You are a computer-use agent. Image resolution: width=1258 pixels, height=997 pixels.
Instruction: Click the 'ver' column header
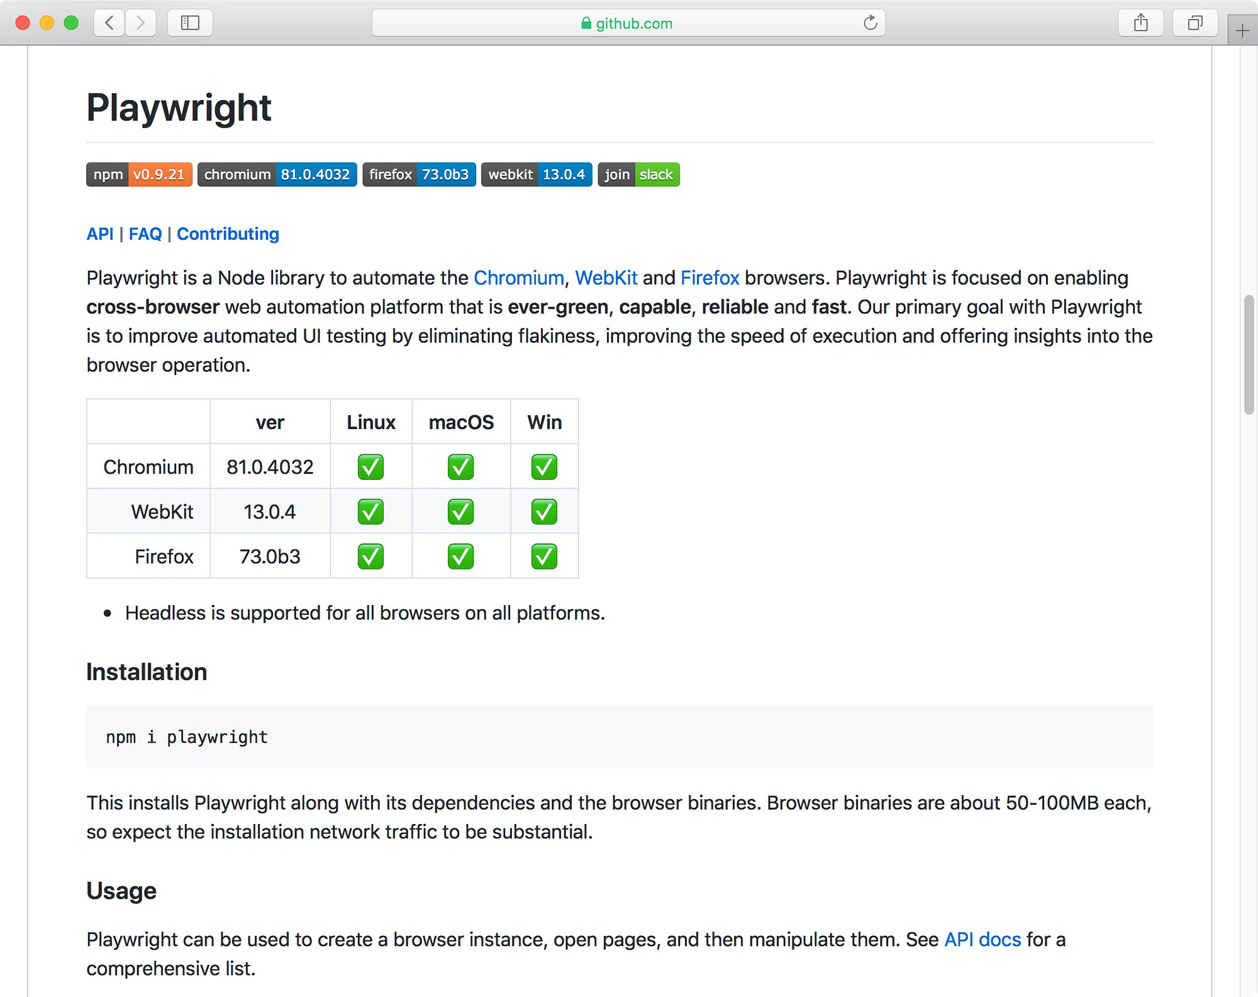coord(270,422)
